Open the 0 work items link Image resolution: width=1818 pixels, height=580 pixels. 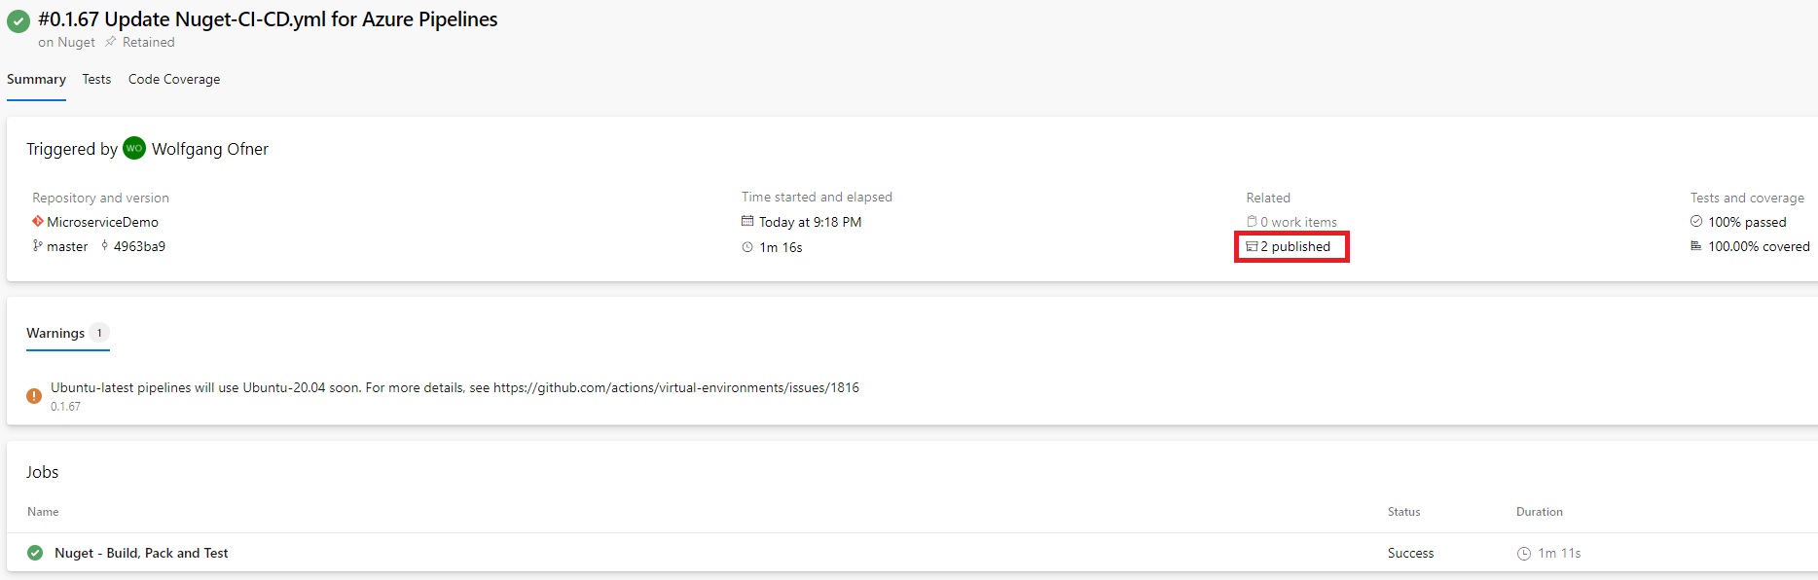point(1291,222)
